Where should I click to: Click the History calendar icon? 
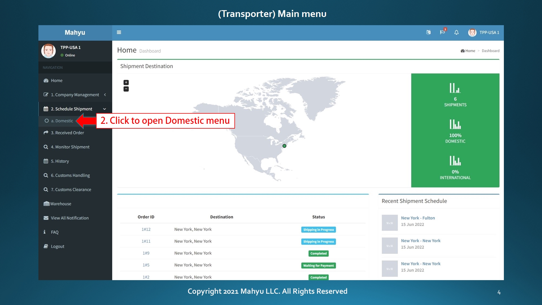tap(46, 161)
